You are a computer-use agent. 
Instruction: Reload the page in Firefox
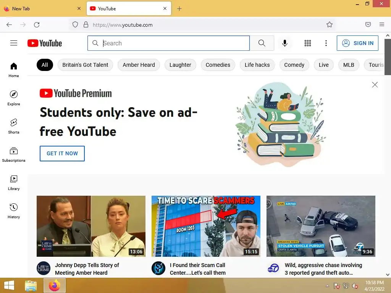[37, 25]
